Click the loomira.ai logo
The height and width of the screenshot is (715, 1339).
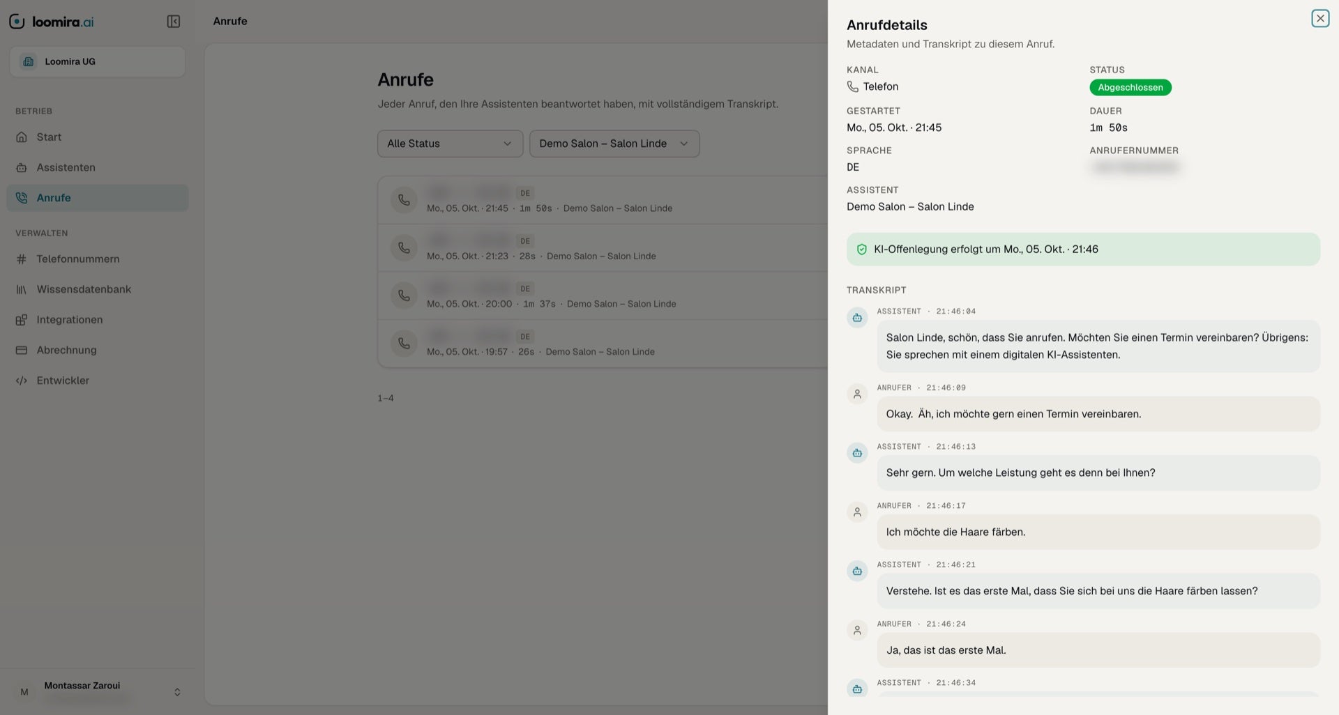click(x=52, y=22)
